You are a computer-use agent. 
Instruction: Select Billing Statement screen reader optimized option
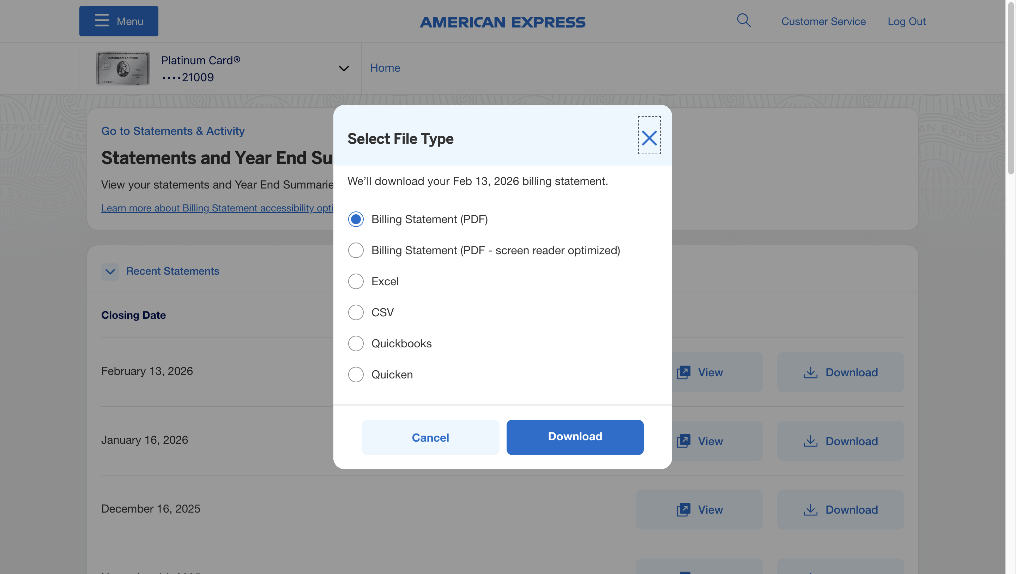[x=356, y=250]
